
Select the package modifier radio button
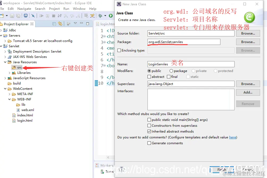click(x=171, y=71)
